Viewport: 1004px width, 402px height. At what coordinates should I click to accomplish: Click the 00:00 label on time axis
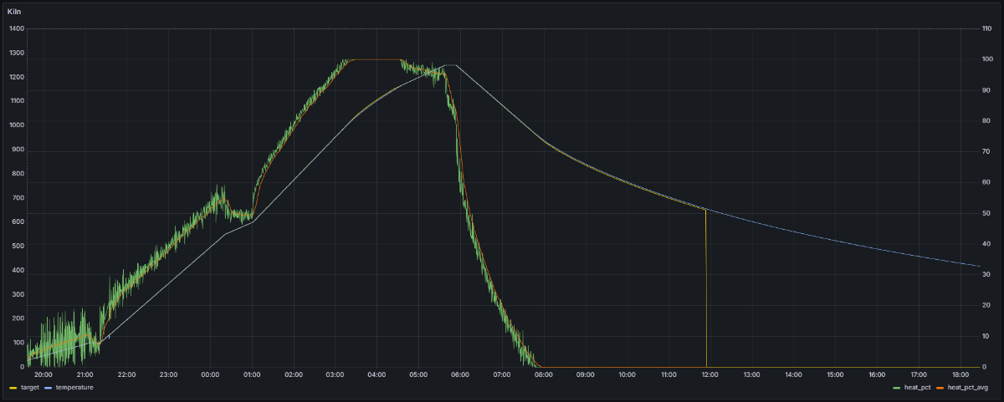[210, 374]
